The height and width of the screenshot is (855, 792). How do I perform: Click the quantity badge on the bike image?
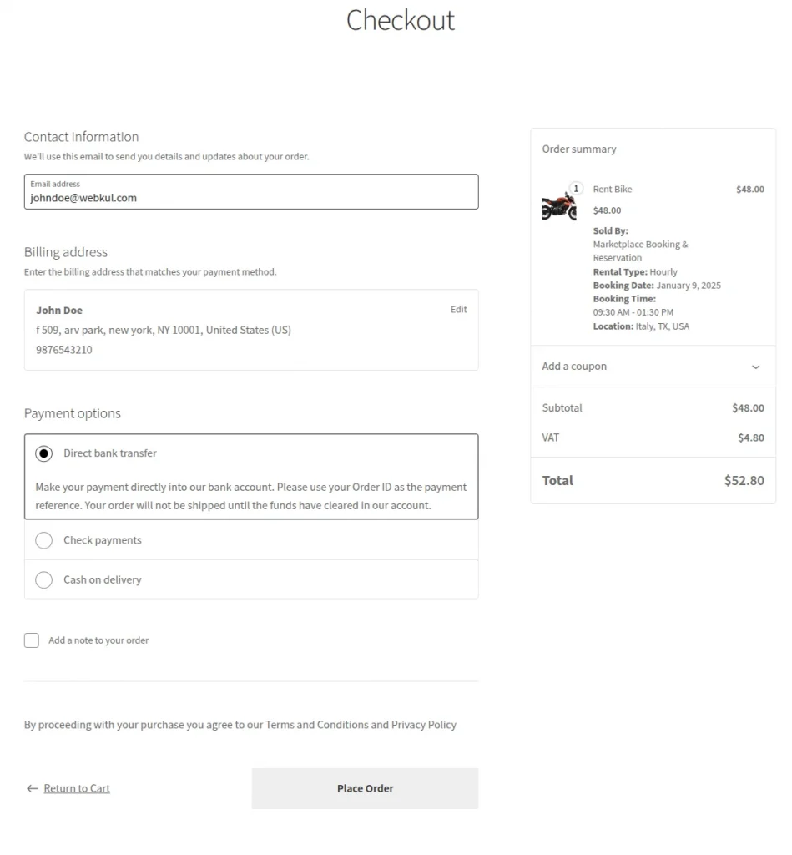(576, 189)
